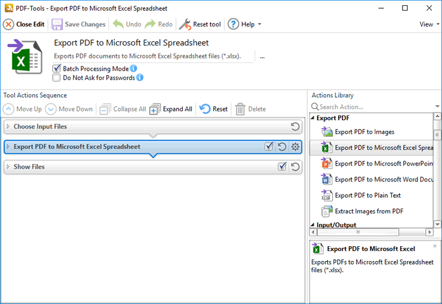This screenshot has width=442, height=304.
Task: Click the Actions Library horizontal scrollbar thumb
Action: (x=358, y=232)
